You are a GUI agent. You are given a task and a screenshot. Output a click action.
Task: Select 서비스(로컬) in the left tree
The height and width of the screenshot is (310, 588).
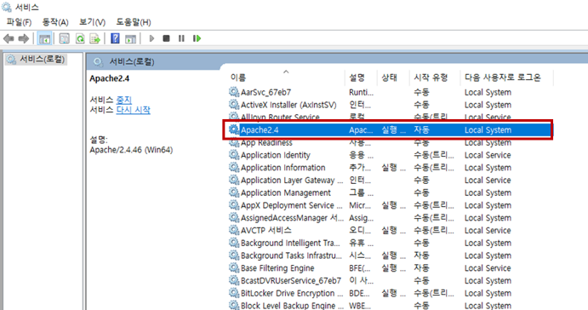click(x=42, y=60)
